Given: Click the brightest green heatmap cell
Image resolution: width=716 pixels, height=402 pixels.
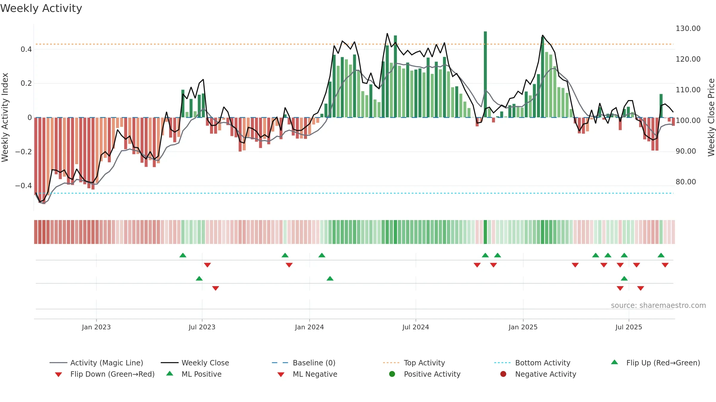Looking at the screenshot, I should click(x=485, y=232).
